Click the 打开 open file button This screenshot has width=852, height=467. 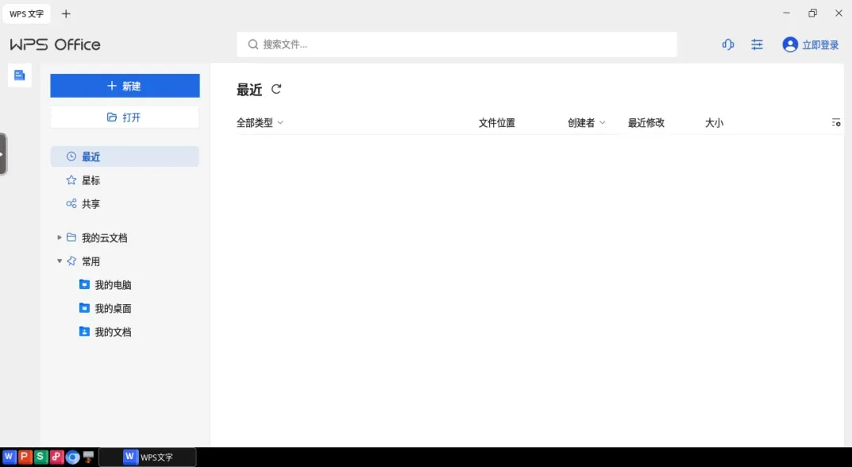pos(125,117)
